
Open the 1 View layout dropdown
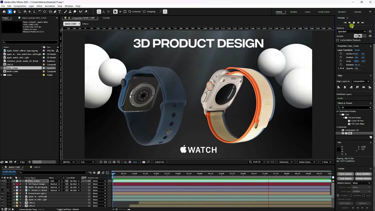(326, 162)
